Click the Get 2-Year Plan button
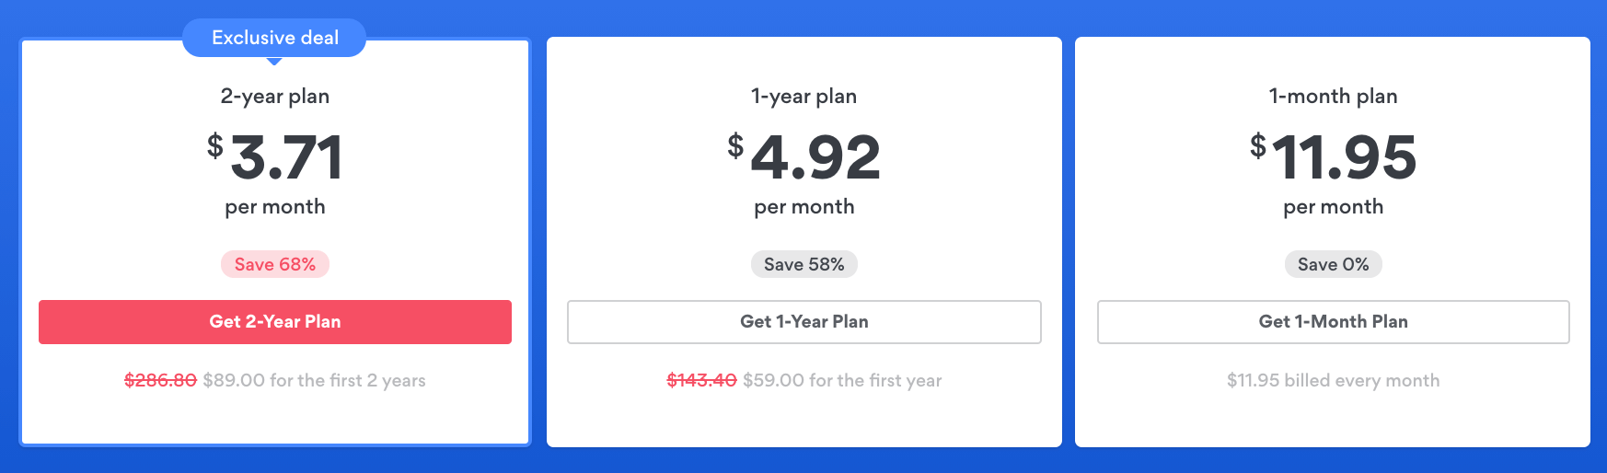Screen dimensions: 1607x473 pos(274,322)
